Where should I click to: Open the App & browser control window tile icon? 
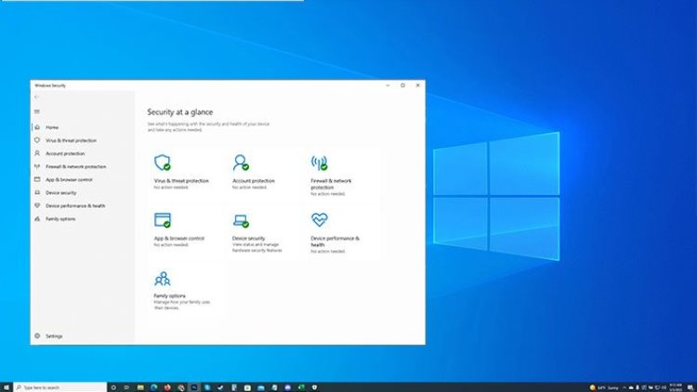click(x=163, y=220)
